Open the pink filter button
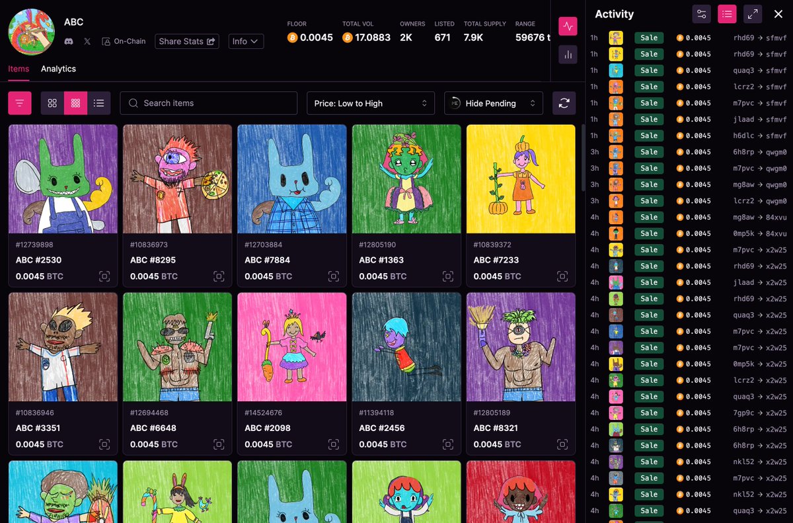 pos(19,103)
